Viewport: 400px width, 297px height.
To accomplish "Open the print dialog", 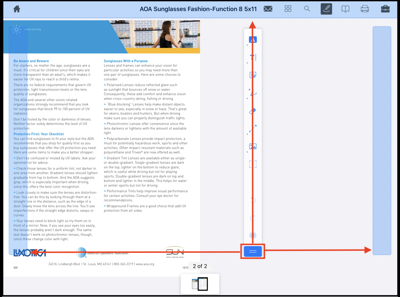I will tap(365, 9).
